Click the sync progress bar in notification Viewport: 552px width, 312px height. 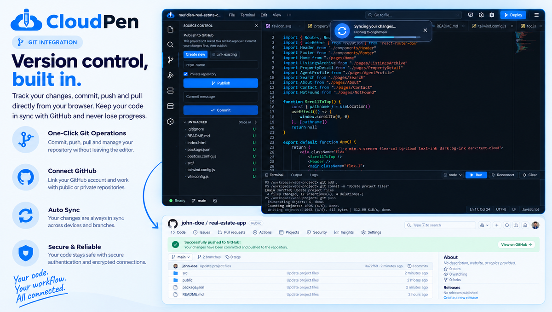click(x=387, y=36)
